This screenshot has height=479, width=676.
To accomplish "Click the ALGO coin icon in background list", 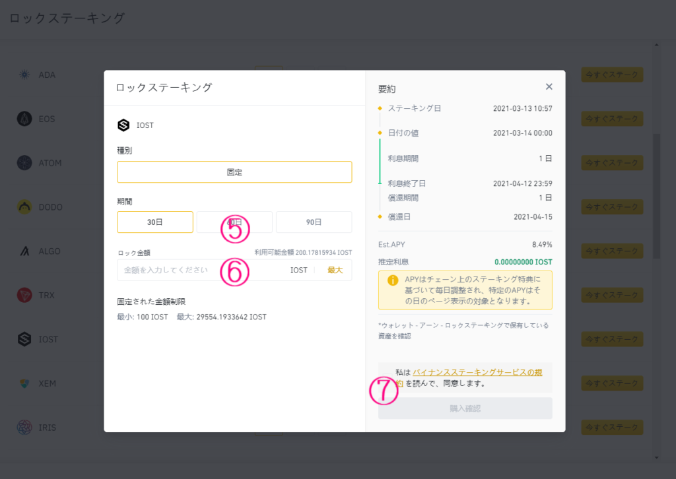I will coord(24,251).
